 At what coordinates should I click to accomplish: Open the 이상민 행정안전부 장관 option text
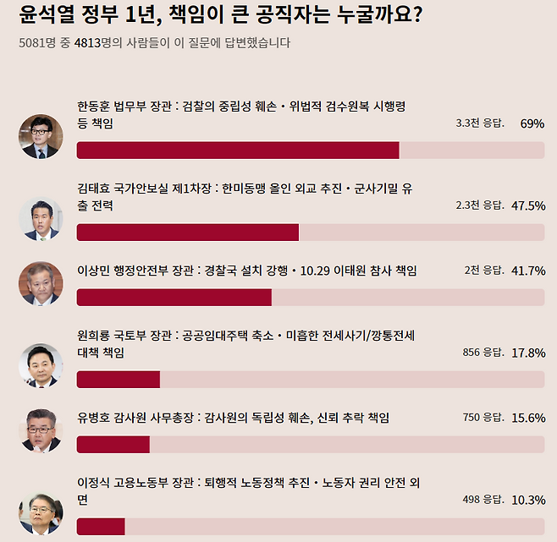pos(247,271)
